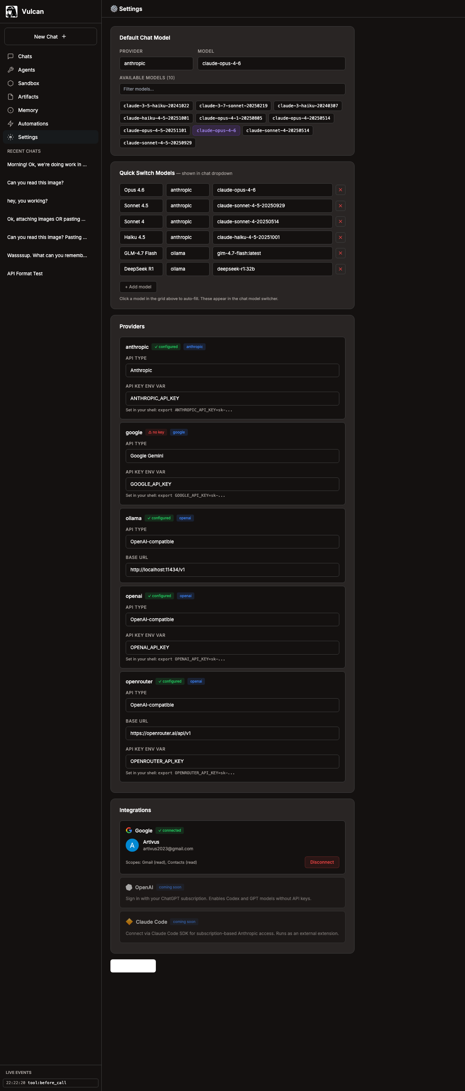465x1091 pixels.
Task: Click the Artifacts file icon
Action: pos(11,97)
